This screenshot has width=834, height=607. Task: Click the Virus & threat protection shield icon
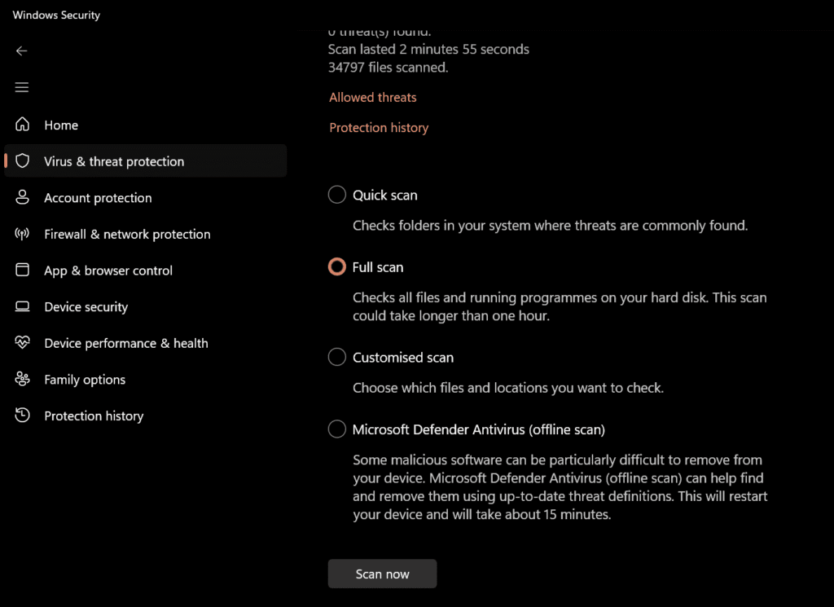(x=22, y=161)
